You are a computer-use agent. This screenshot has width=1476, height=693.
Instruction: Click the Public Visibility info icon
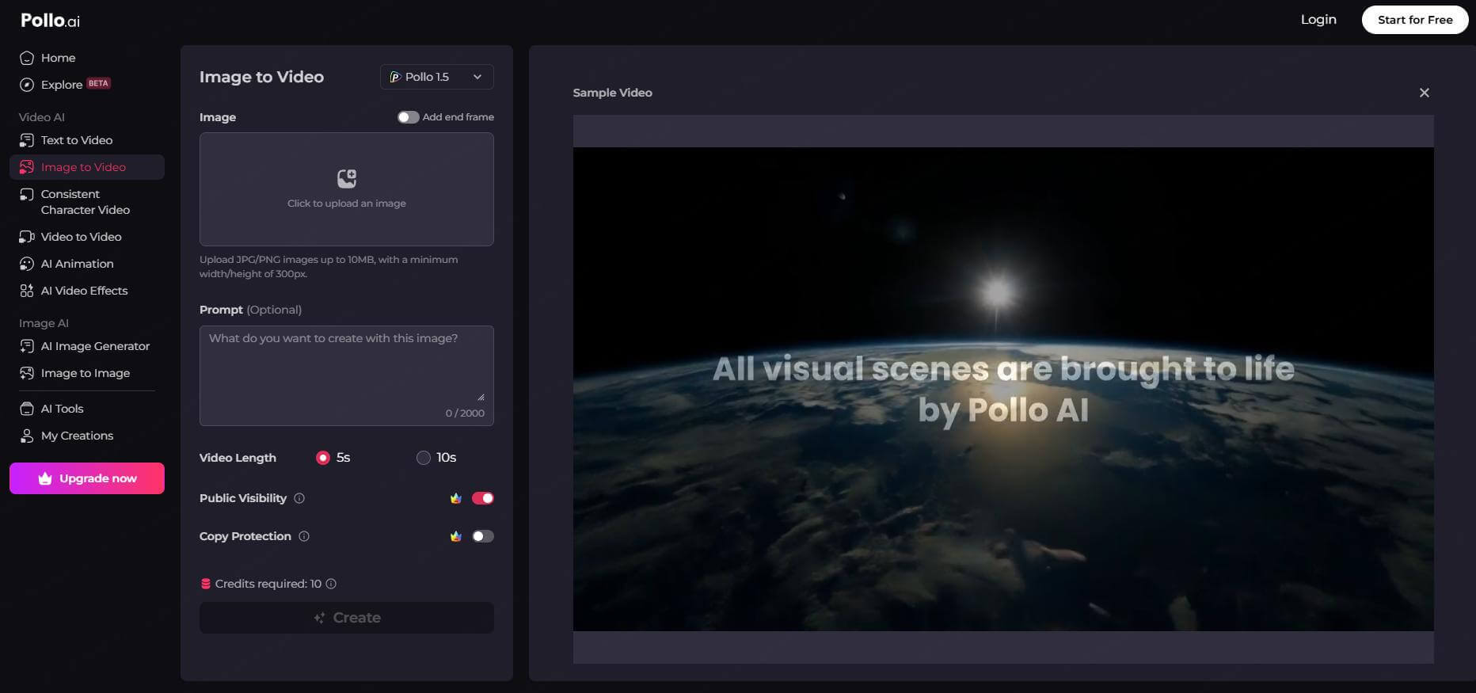click(299, 498)
